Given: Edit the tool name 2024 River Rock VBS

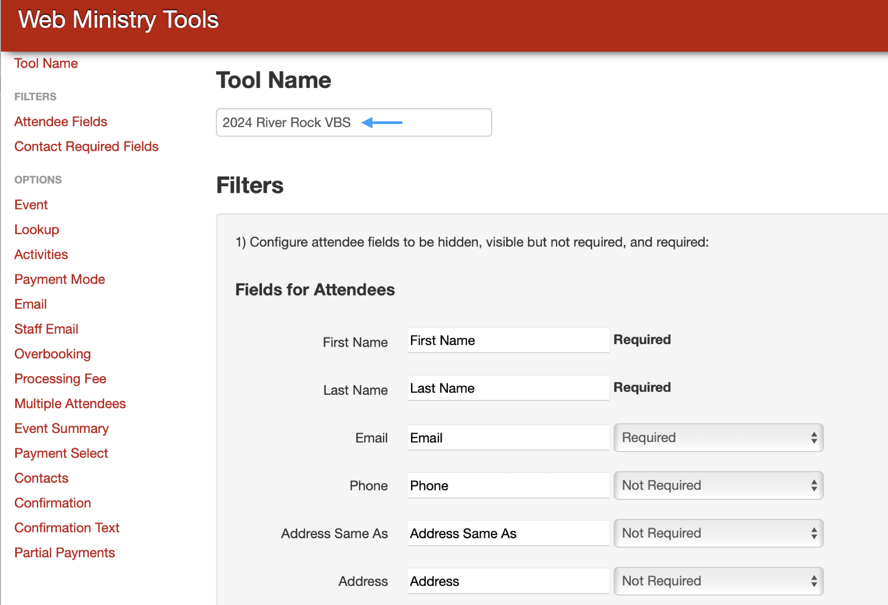Looking at the screenshot, I should tap(353, 122).
